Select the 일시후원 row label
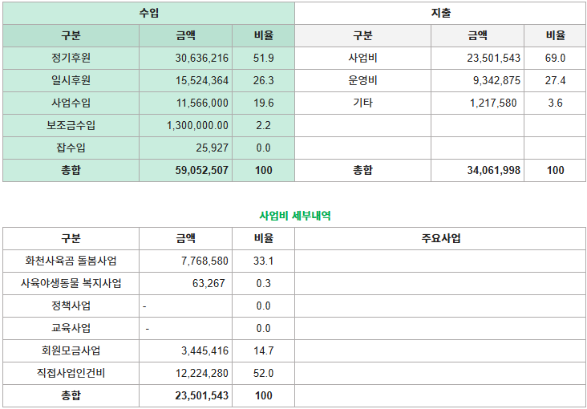The width and height of the screenshot is (587, 409). [71, 80]
